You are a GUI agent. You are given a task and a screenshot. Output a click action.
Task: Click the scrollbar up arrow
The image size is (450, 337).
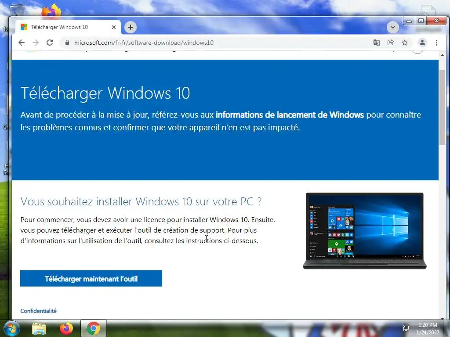tap(442, 55)
